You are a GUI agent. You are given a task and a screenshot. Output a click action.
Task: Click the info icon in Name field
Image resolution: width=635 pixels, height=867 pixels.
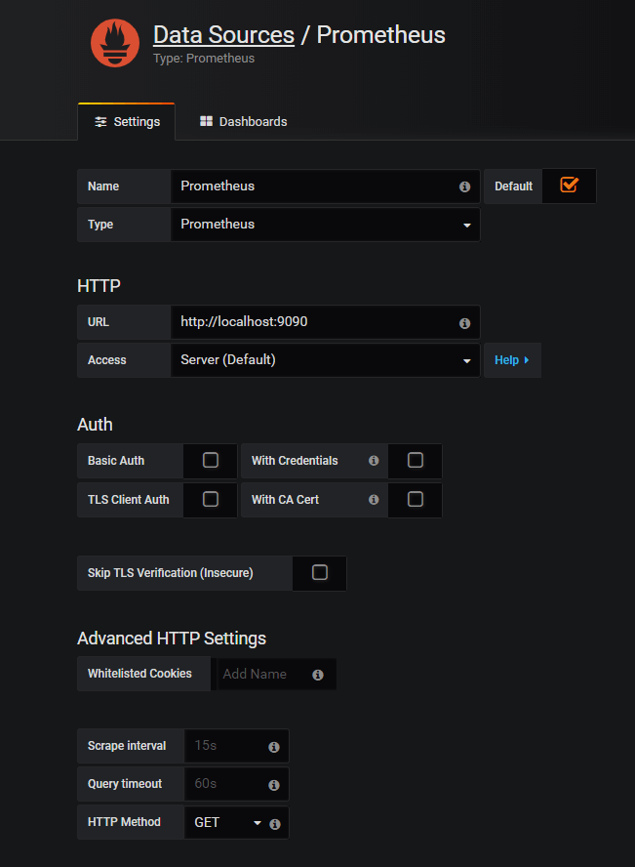pyautogui.click(x=464, y=186)
